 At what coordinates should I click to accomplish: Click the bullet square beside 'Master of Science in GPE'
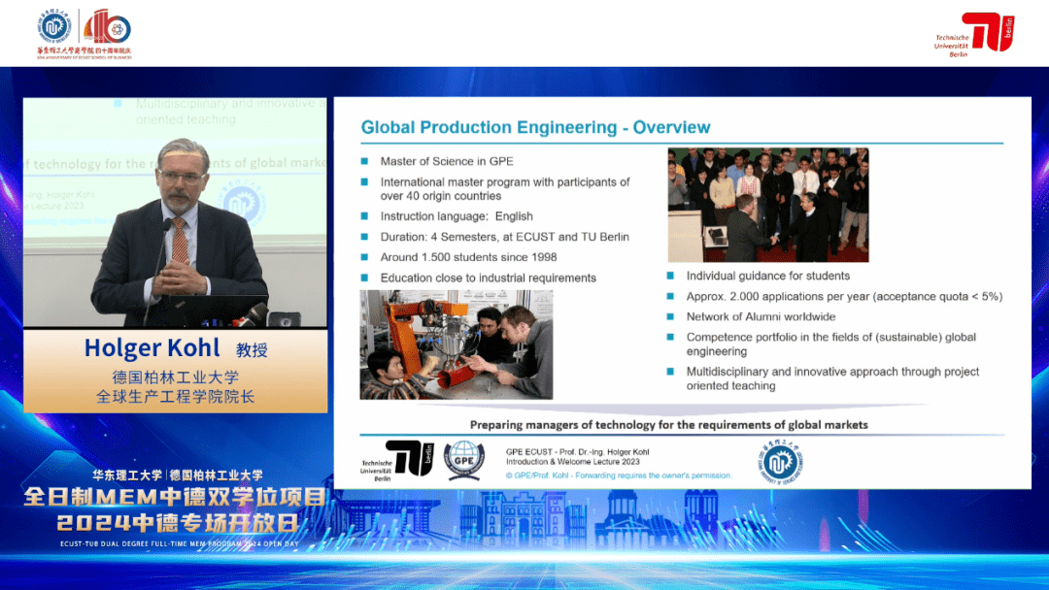[365, 161]
